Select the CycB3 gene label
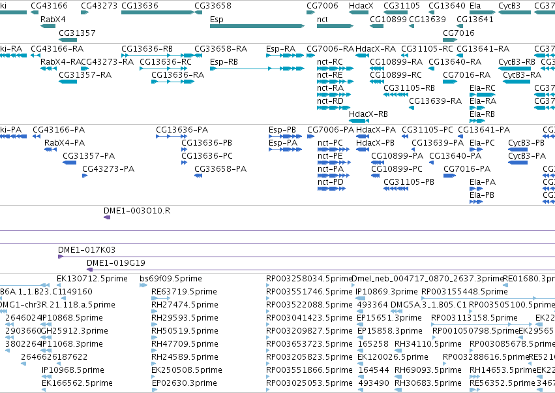Image resolution: width=555 pixels, height=393 pixels. pyautogui.click(x=509, y=6)
